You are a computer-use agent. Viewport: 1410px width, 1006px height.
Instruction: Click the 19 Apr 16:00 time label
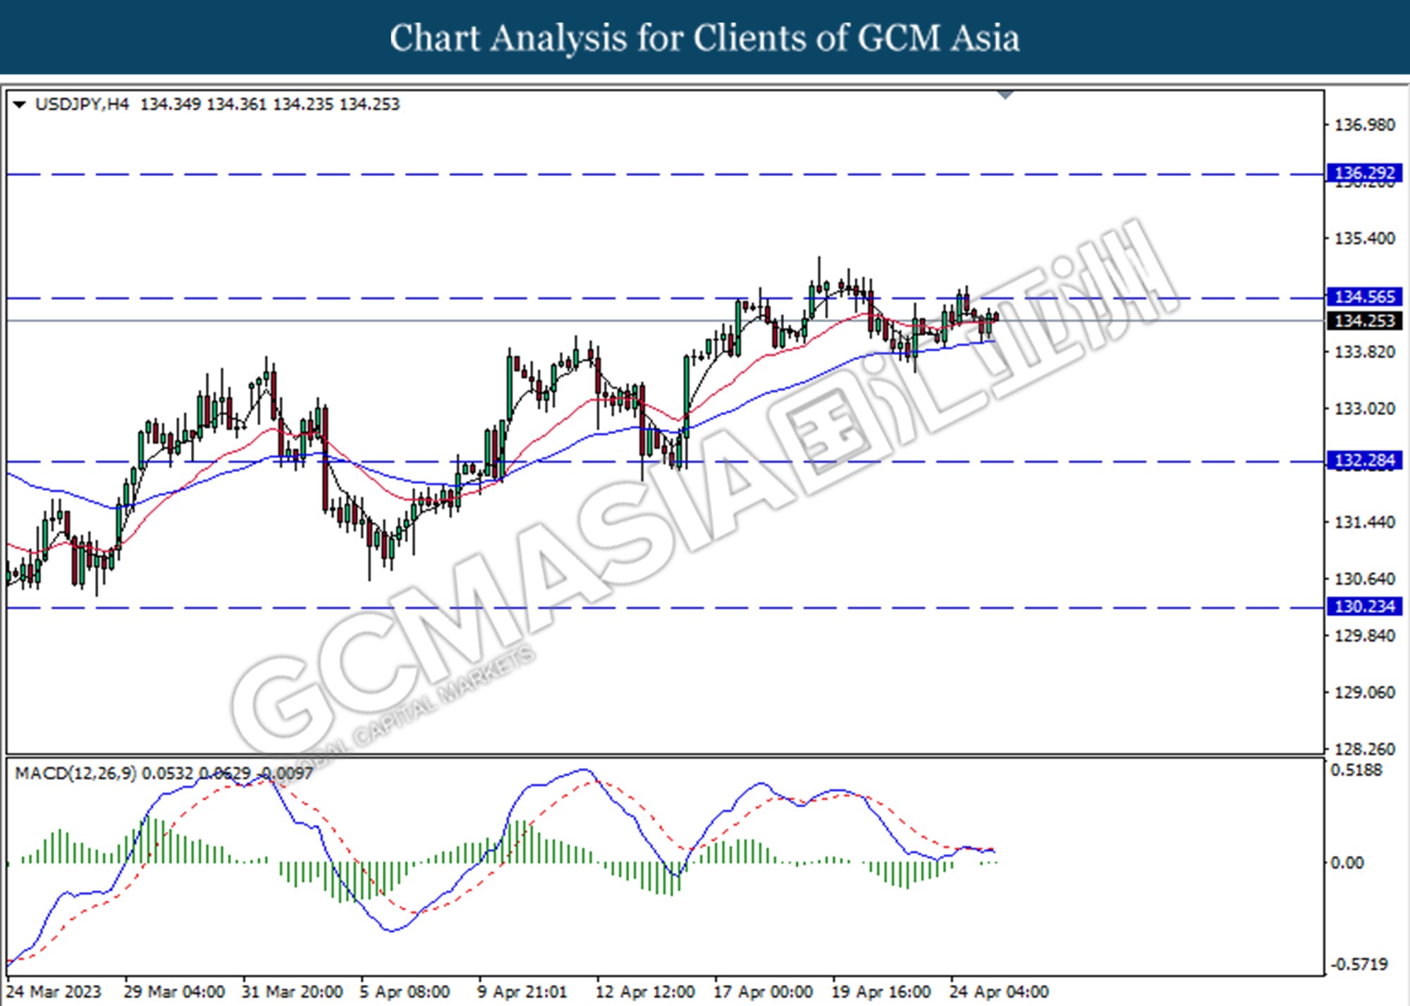pos(881,992)
